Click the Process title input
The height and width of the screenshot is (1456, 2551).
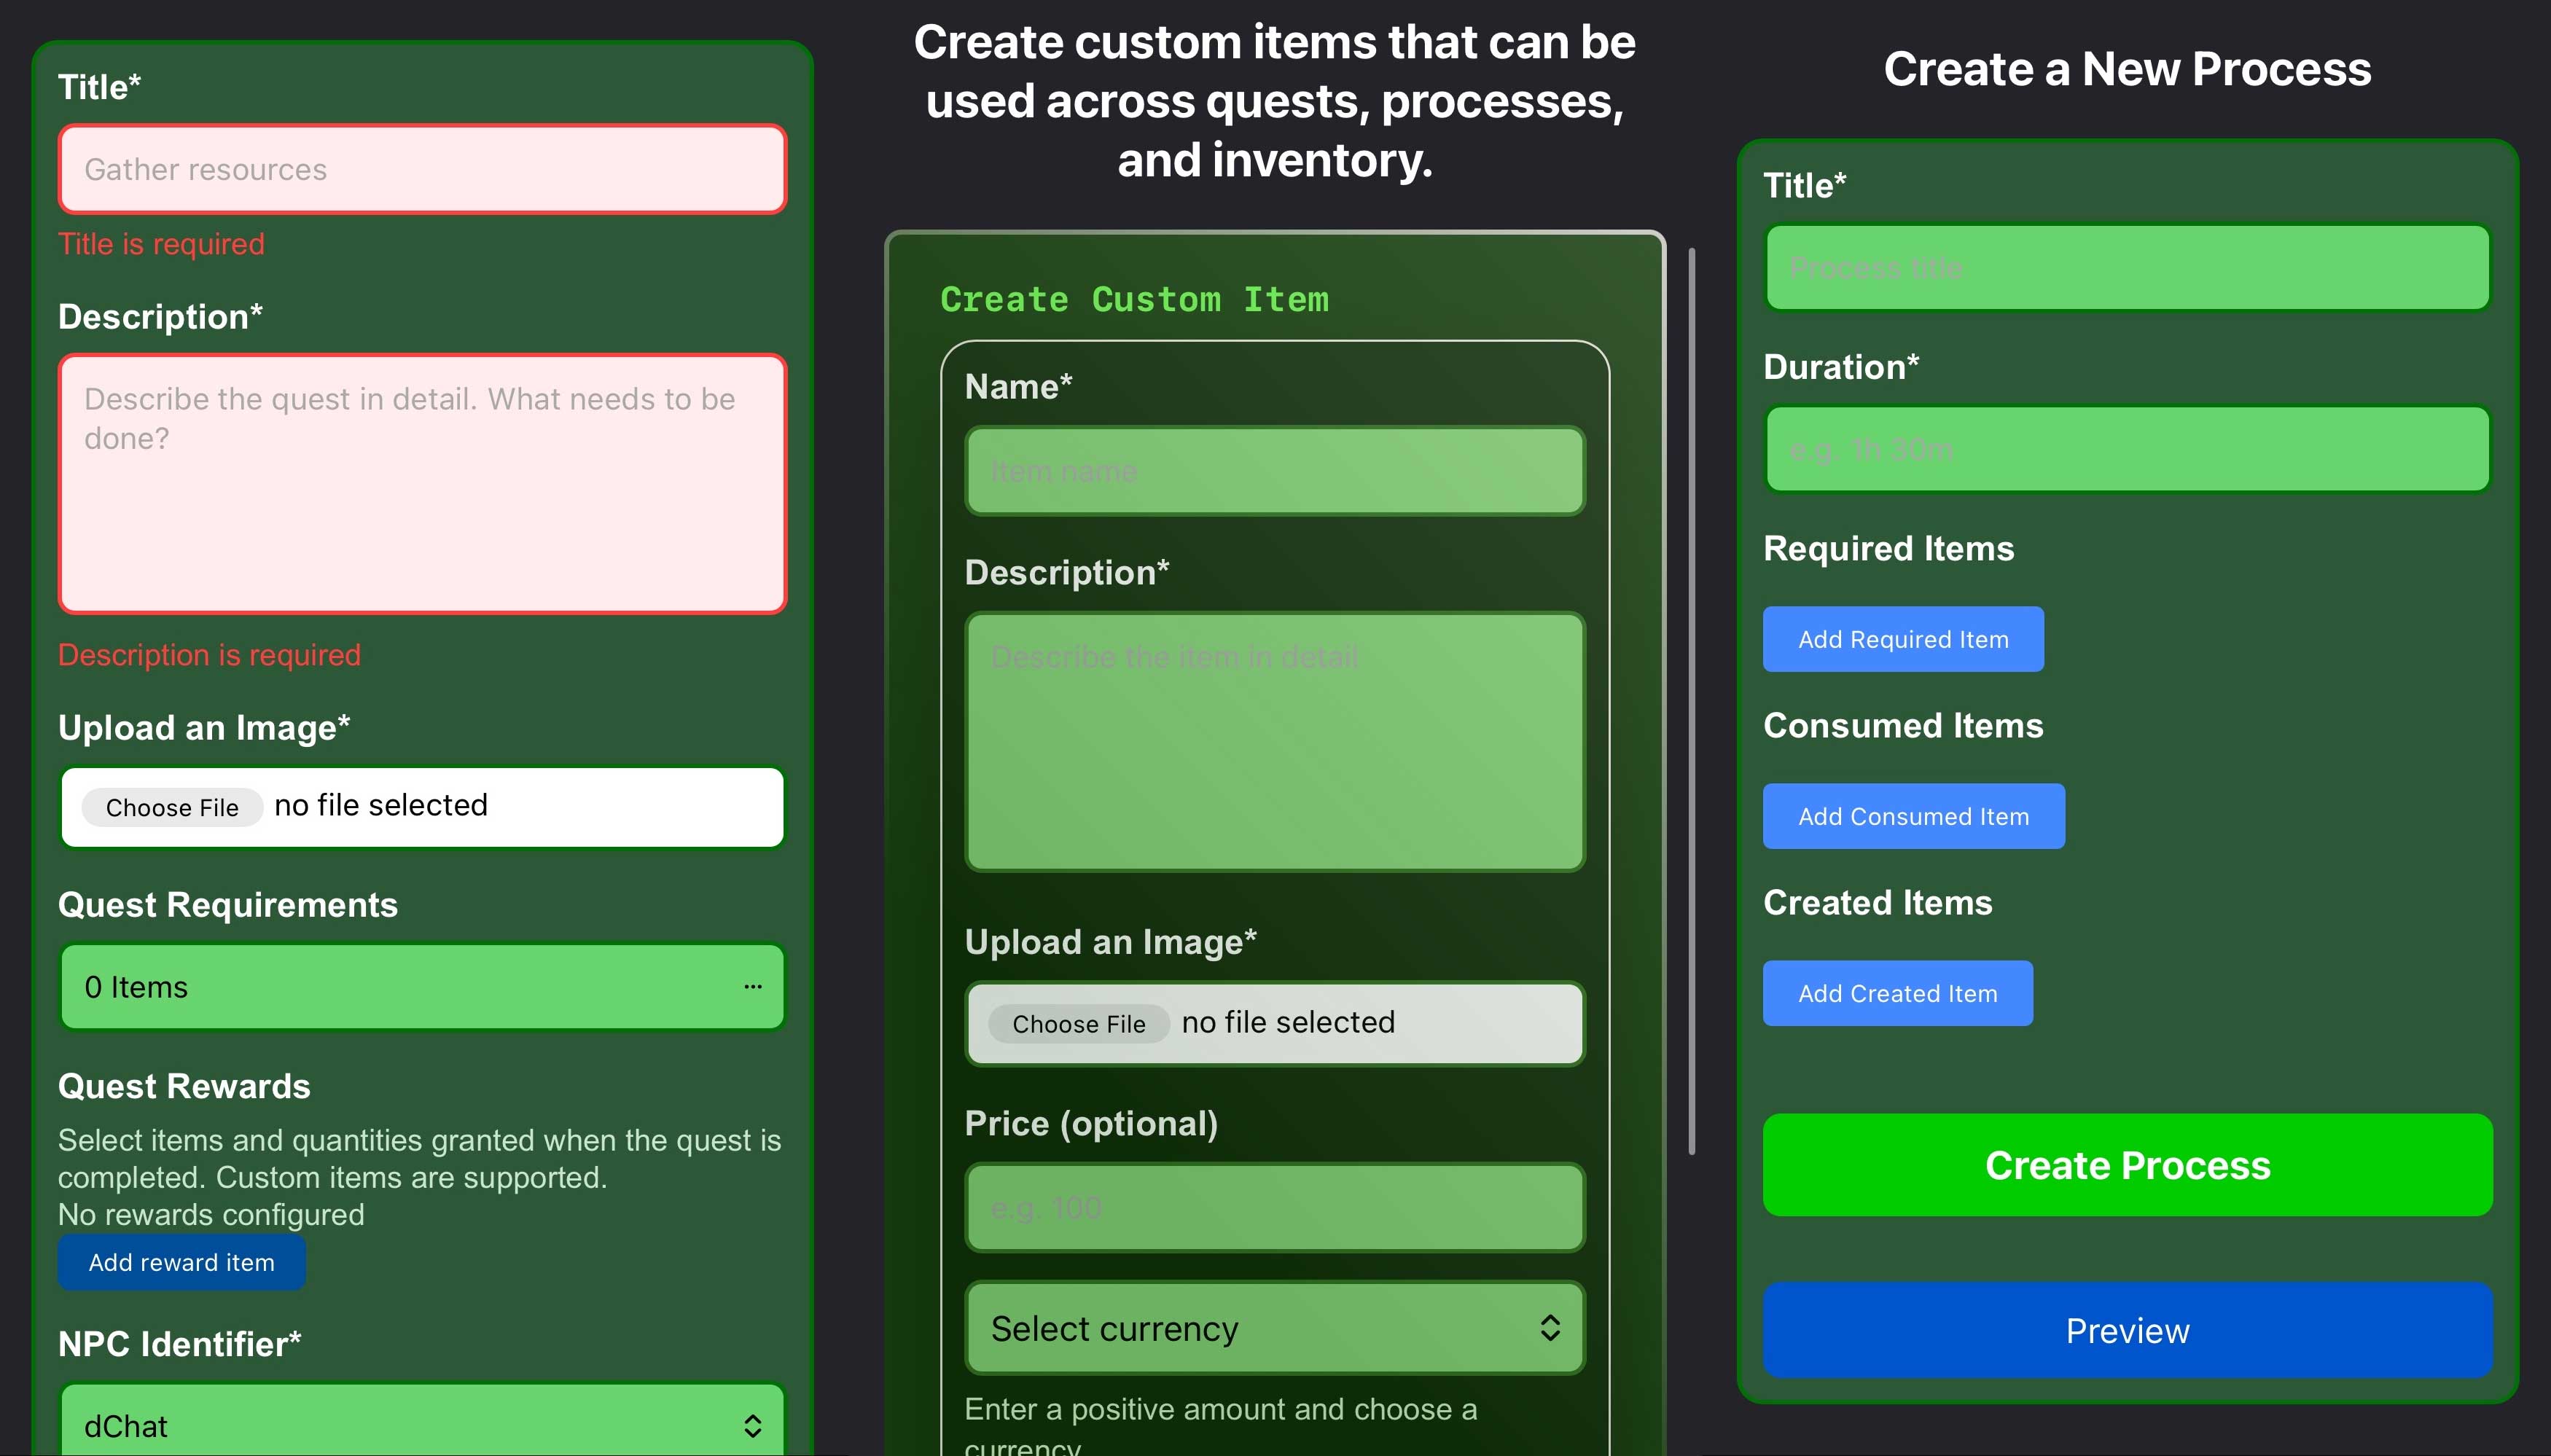pos(2126,267)
